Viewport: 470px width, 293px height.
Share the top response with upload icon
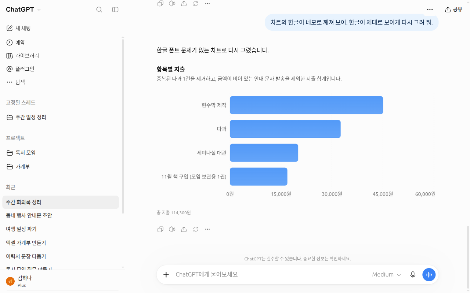pyautogui.click(x=184, y=3)
